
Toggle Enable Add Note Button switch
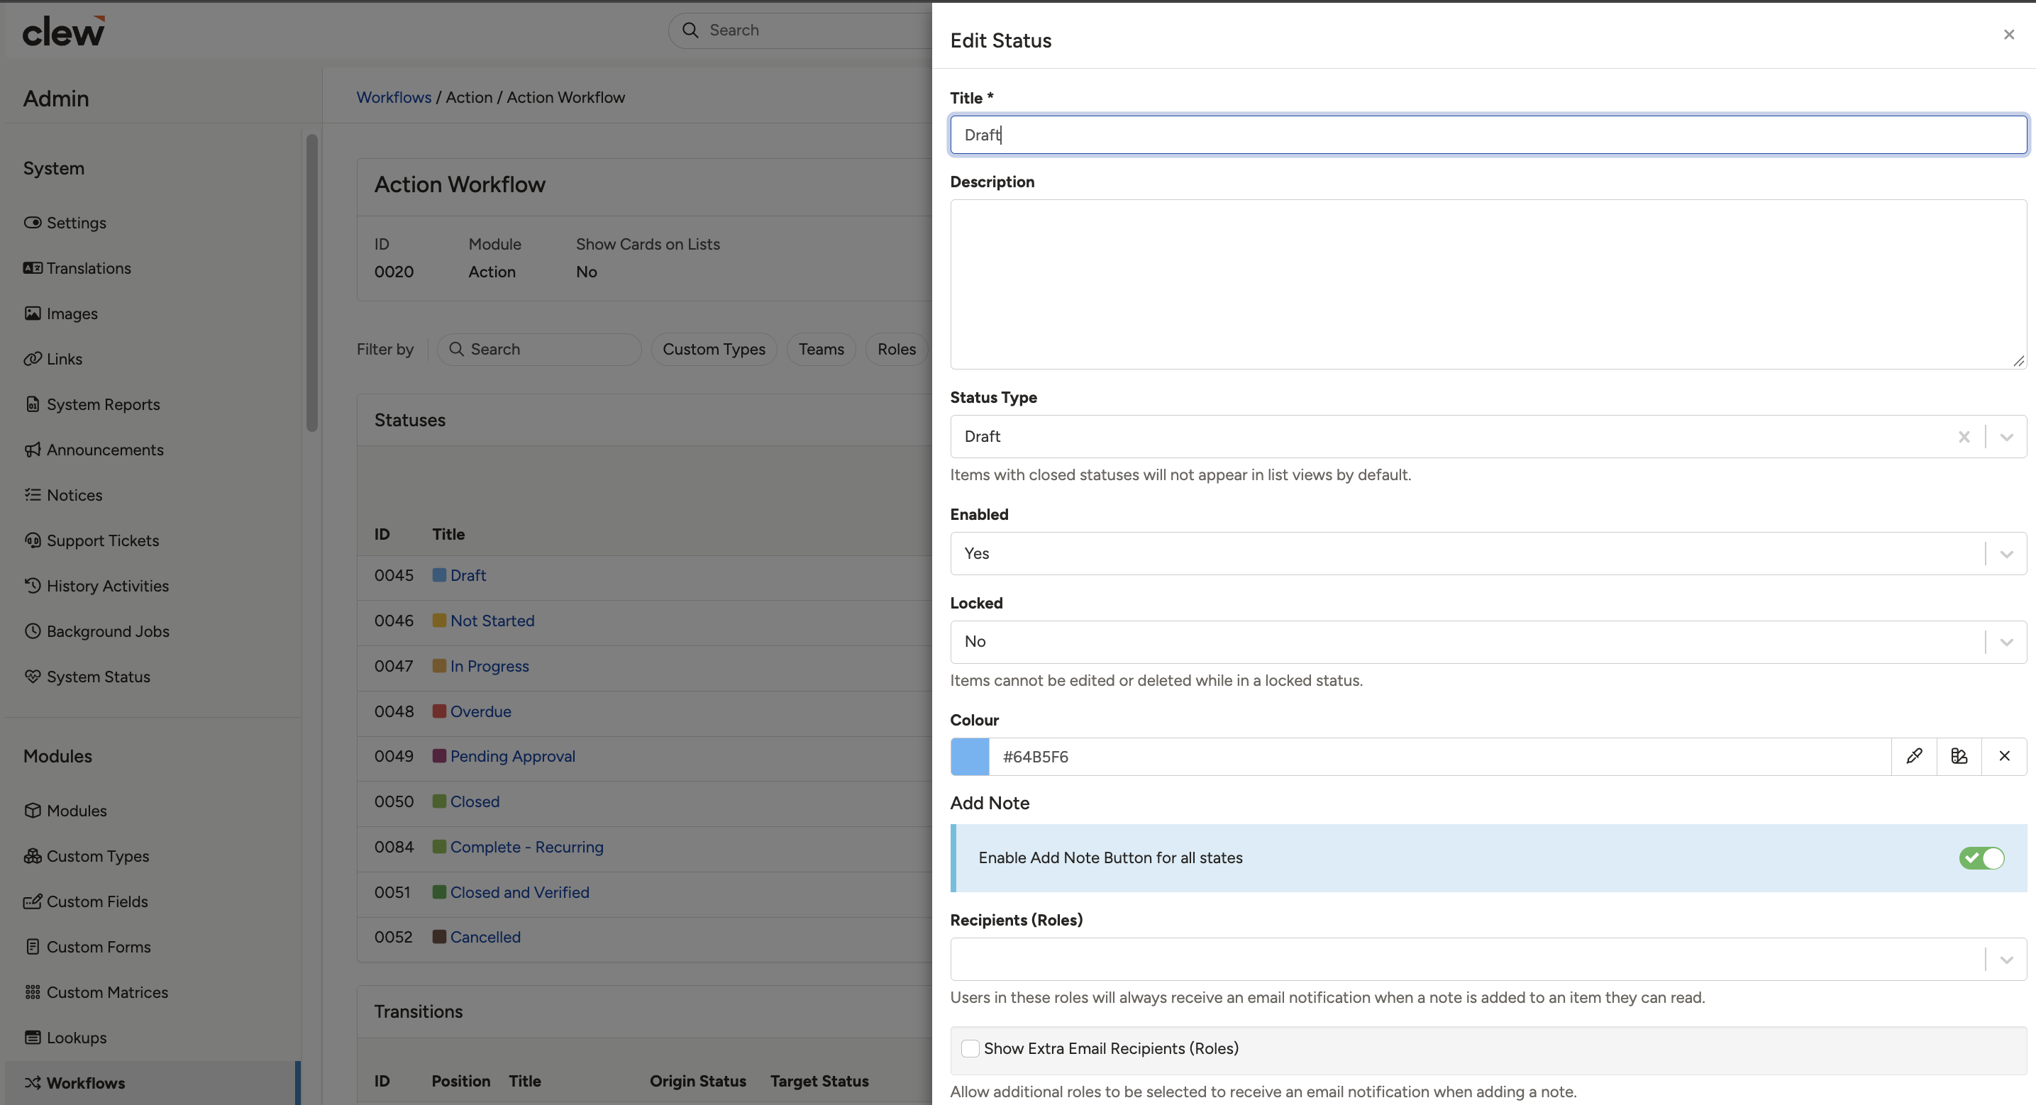point(1981,858)
